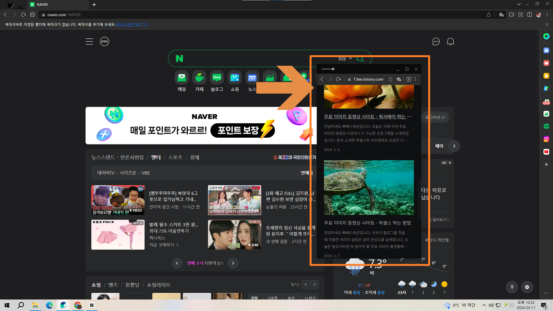Click the notification bell icon
The image size is (553, 311).
[x=450, y=41]
